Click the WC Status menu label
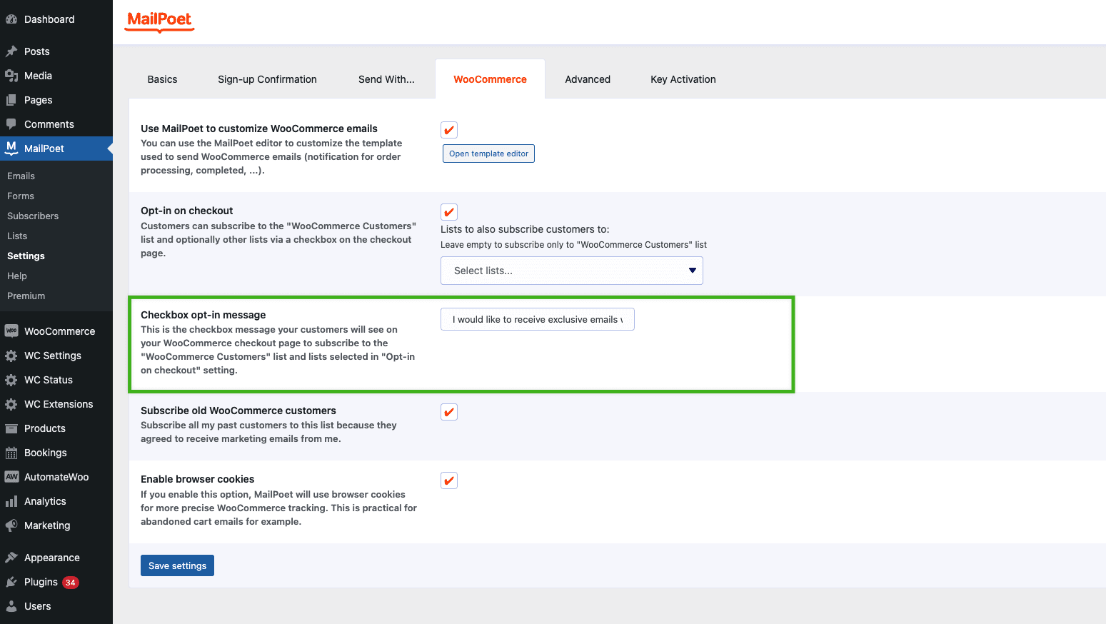Image resolution: width=1106 pixels, height=624 pixels. [49, 380]
